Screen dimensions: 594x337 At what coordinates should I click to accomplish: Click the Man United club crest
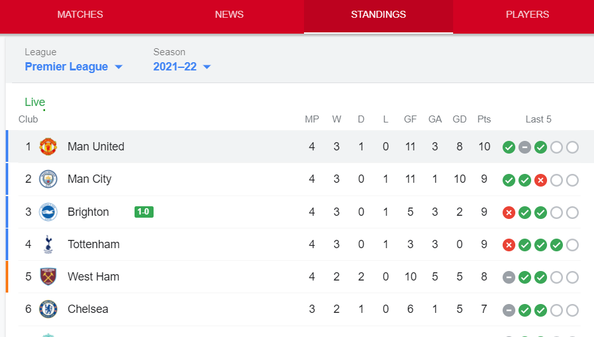[x=48, y=147]
